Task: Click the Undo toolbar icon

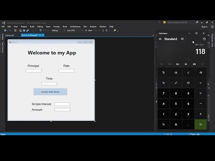Action: [40, 30]
